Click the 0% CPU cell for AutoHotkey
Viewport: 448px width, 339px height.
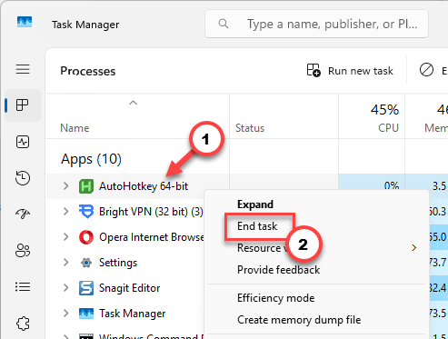pos(372,186)
